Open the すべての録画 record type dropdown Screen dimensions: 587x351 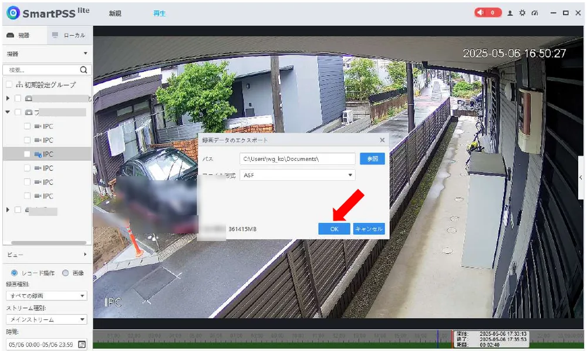[46, 296]
